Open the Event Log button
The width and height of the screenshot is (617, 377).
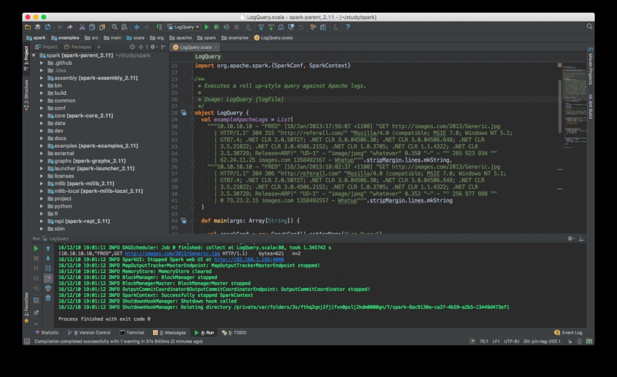pos(568,333)
